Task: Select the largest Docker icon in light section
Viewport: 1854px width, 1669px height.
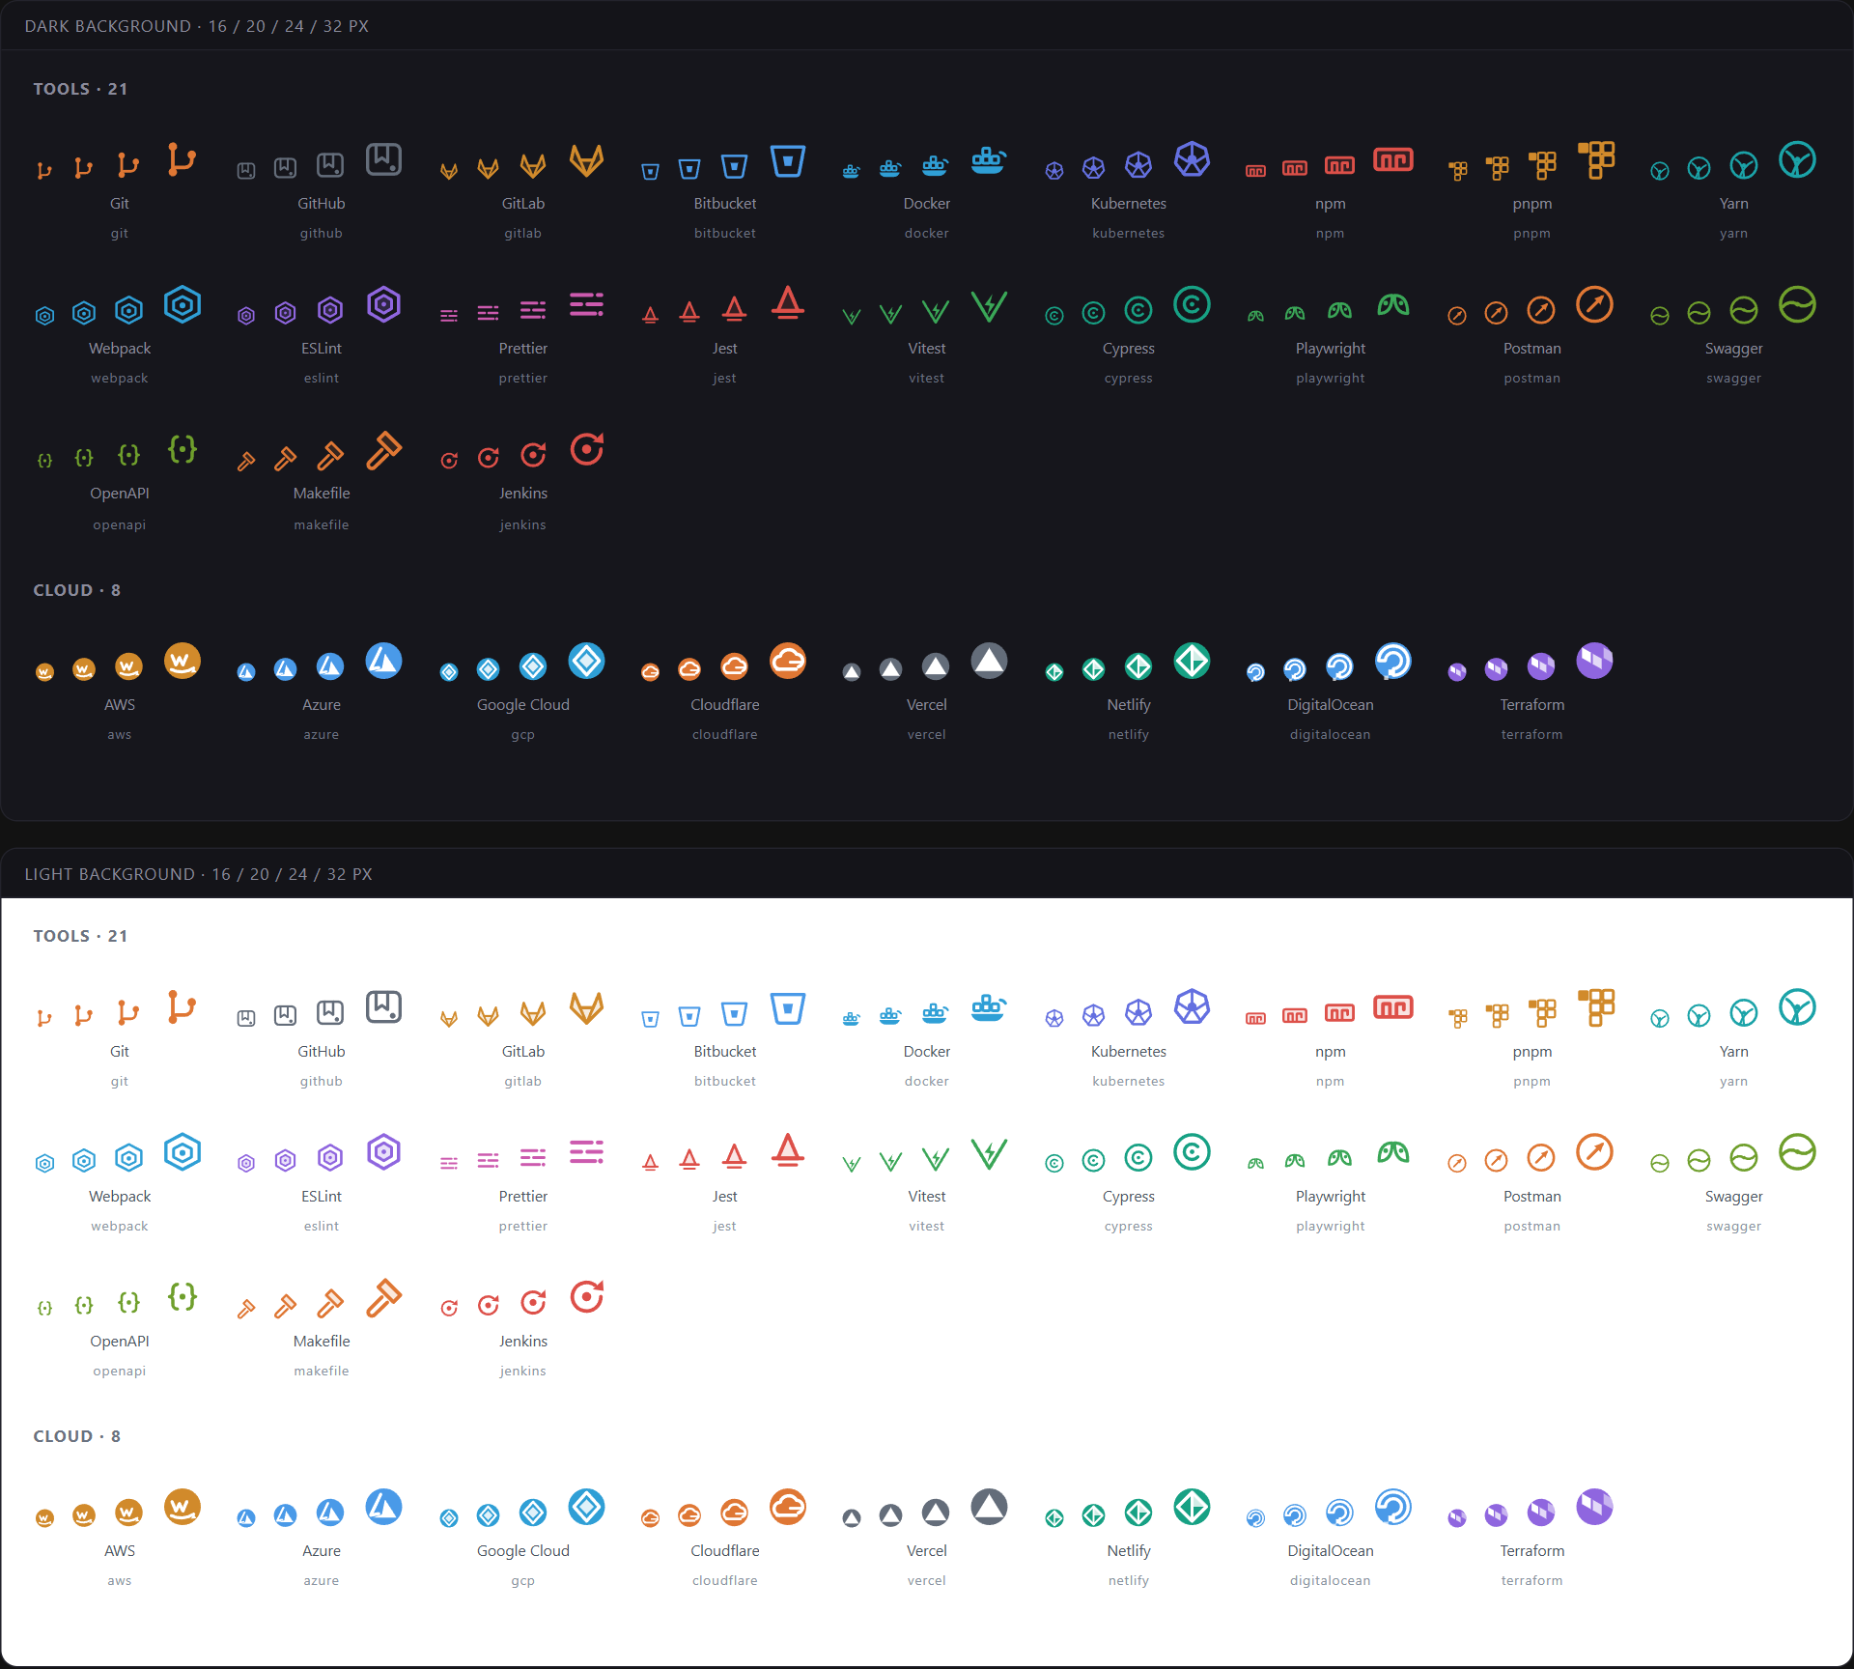Action: (989, 1006)
